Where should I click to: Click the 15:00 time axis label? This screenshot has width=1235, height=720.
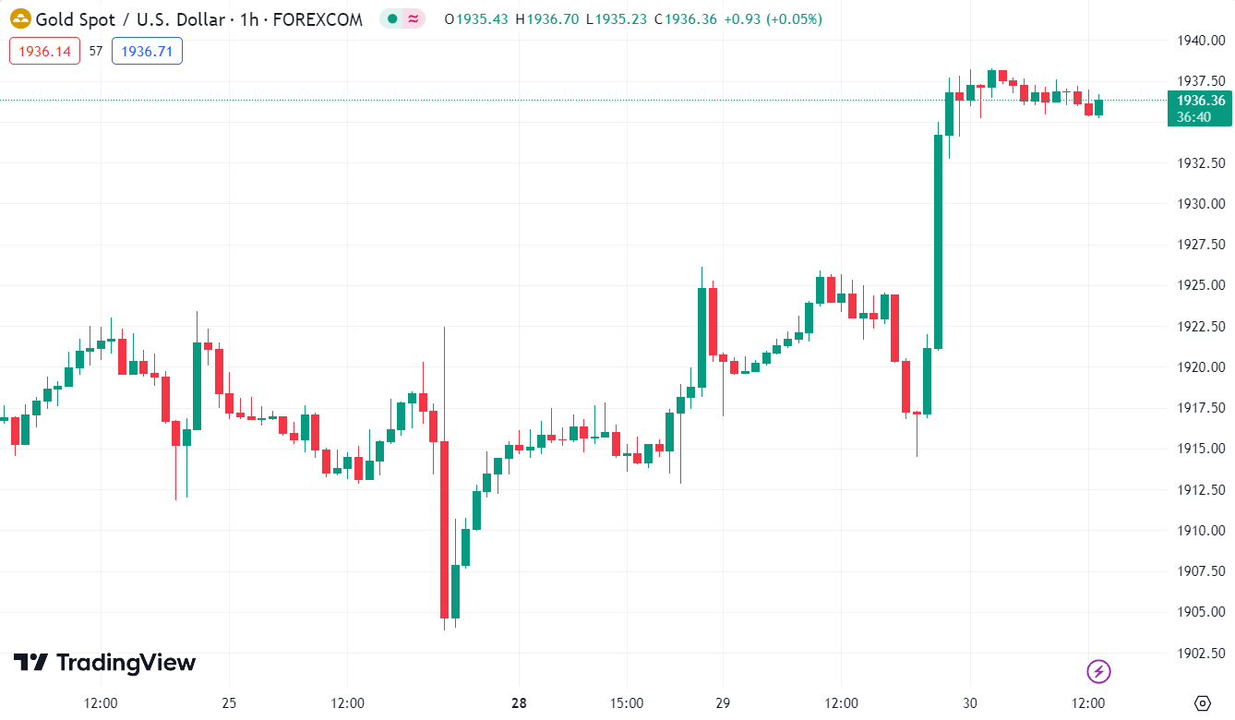[x=627, y=703]
